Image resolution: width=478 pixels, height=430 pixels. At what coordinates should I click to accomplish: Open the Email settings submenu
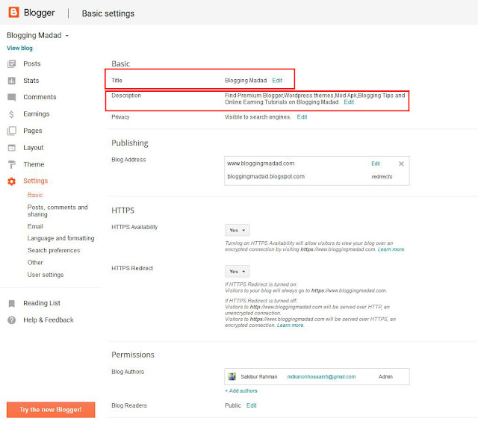35,226
